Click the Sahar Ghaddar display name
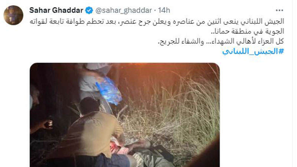The image size is (297, 167). coord(56,10)
